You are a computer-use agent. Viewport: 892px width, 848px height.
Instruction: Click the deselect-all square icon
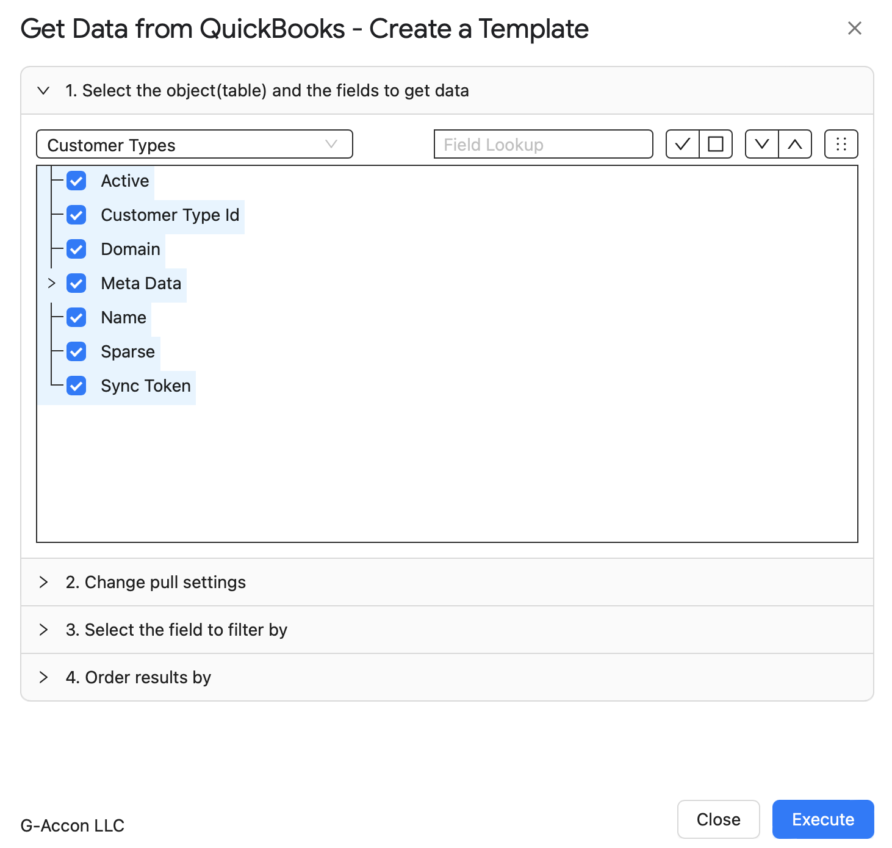(716, 145)
